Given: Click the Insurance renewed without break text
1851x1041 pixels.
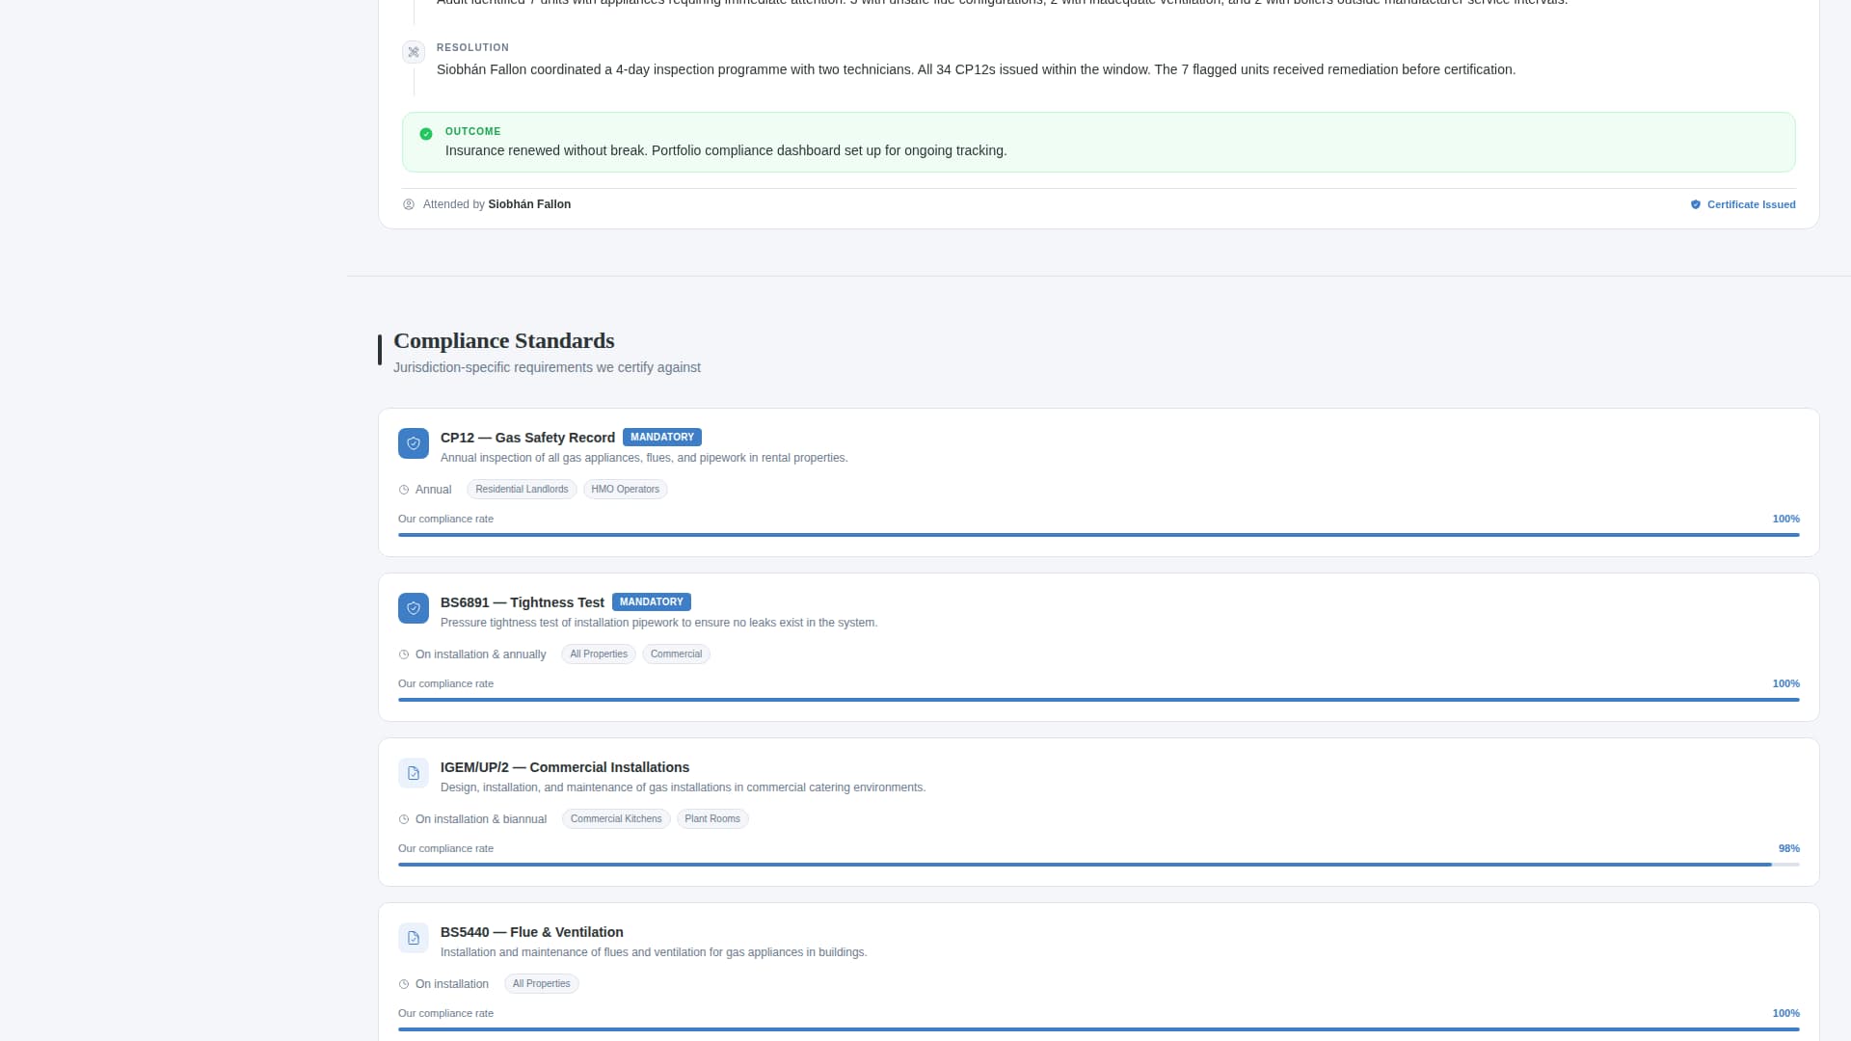Looking at the screenshot, I should 726,150.
